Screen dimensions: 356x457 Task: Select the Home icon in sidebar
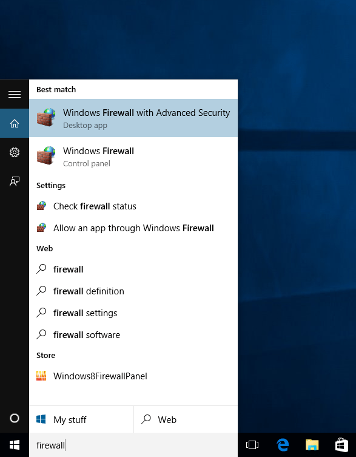click(x=15, y=123)
